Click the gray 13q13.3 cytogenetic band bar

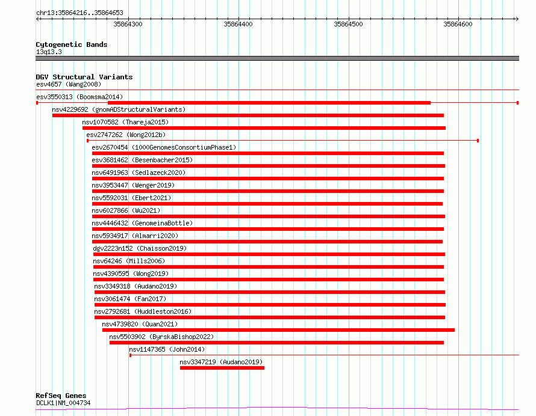point(277,58)
